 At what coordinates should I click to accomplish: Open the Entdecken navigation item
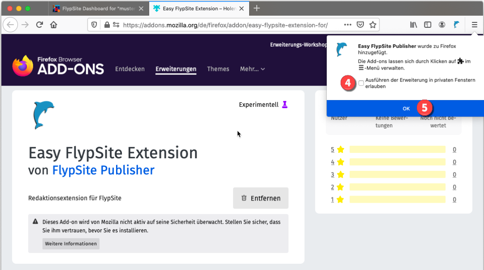[x=130, y=69]
